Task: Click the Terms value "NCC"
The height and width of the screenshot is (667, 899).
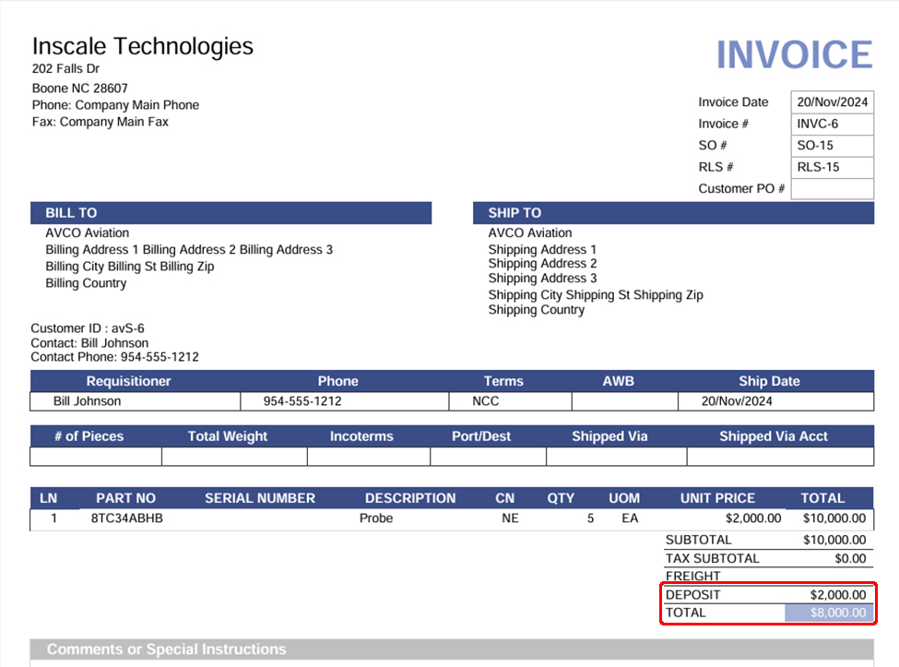Action: 486,401
